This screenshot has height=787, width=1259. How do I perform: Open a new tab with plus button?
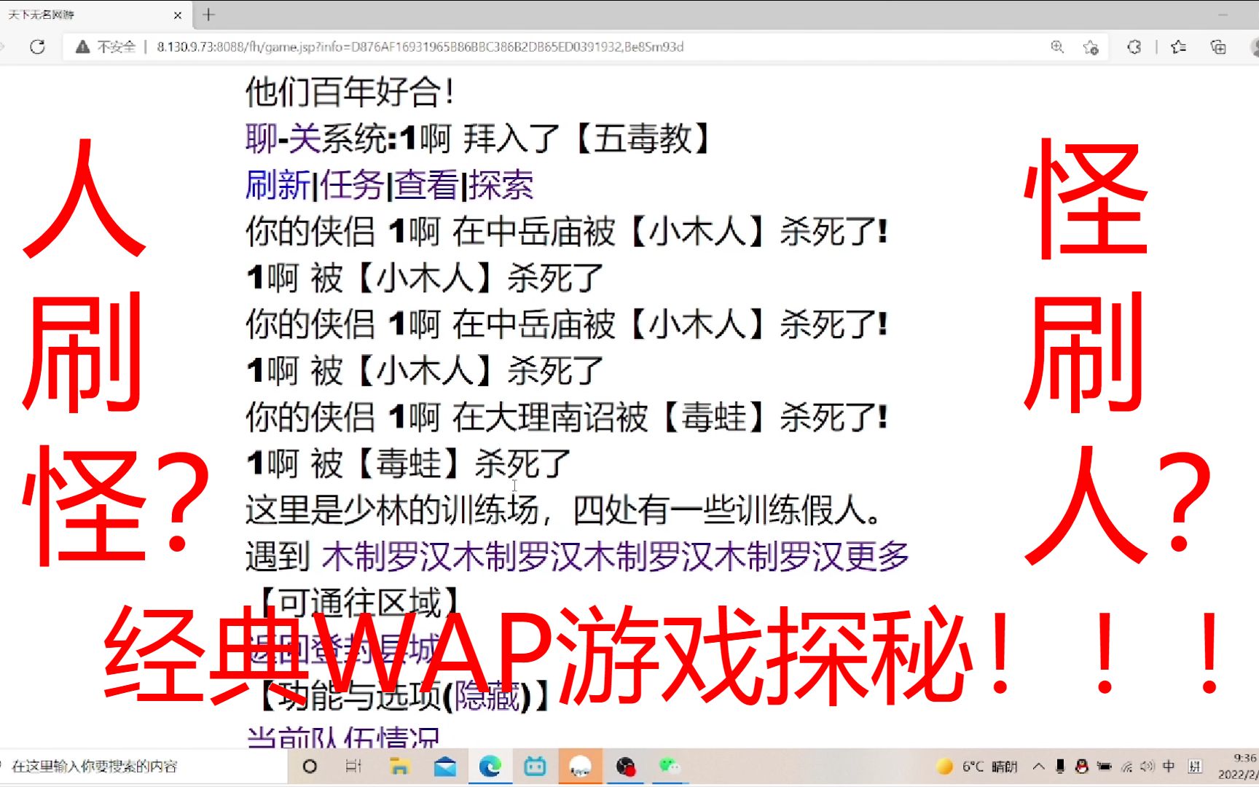coord(209,15)
